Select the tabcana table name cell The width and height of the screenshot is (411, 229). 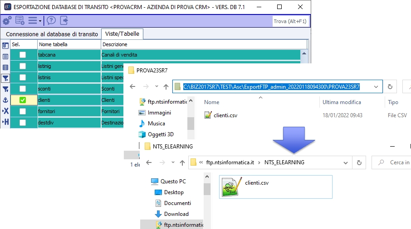[69, 55]
